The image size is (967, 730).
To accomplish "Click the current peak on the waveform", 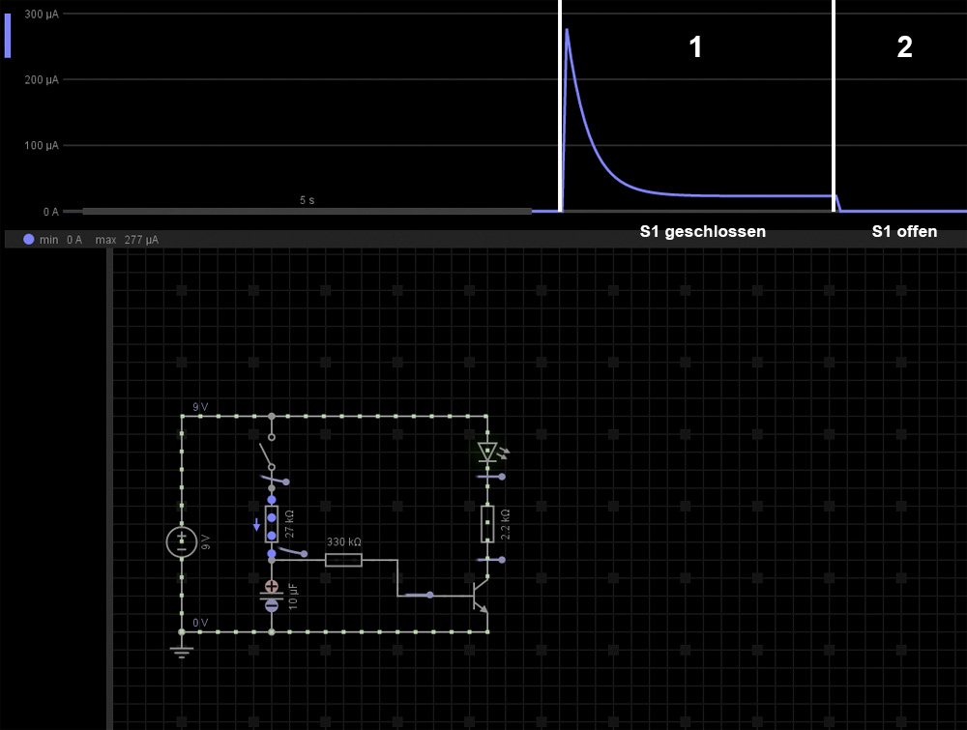I will tap(567, 31).
